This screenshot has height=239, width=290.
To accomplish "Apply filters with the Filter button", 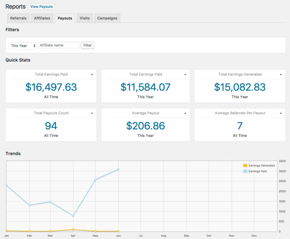I will click(x=87, y=45).
